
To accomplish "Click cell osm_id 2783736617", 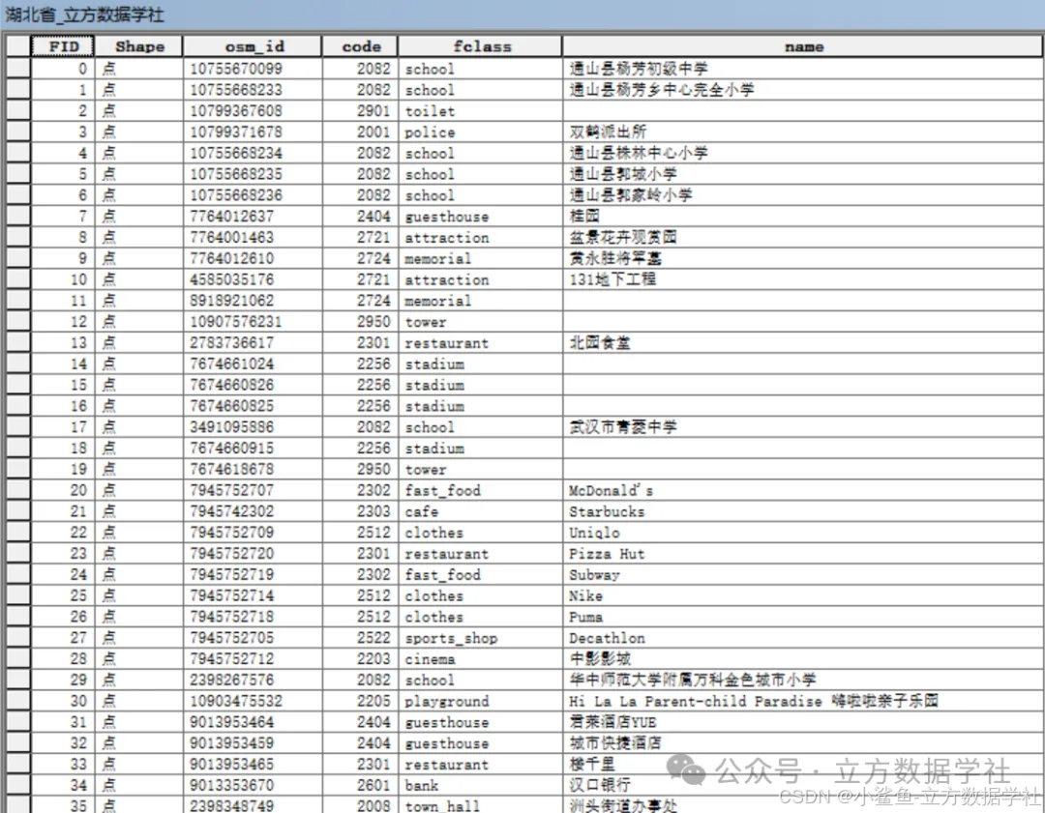I will coord(254,343).
